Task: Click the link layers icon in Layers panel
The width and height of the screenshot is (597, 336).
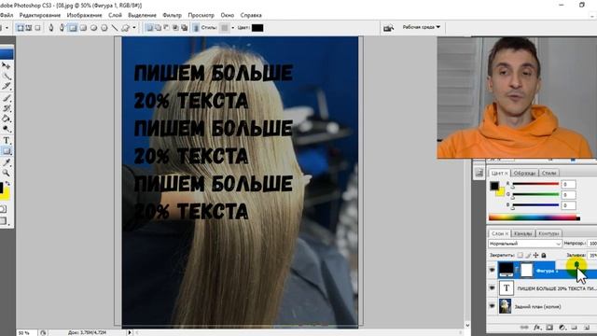Action: pyautogui.click(x=524, y=328)
